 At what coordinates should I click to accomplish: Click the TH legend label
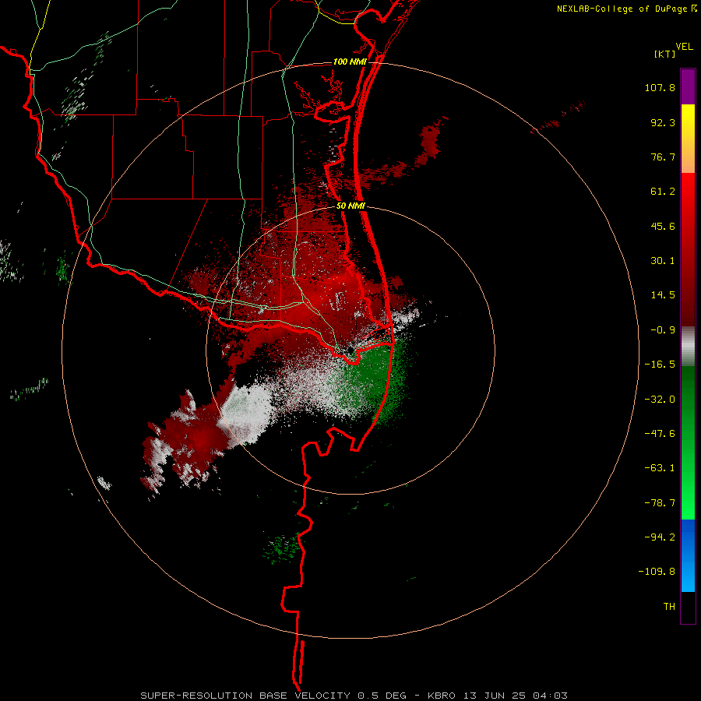pos(669,607)
